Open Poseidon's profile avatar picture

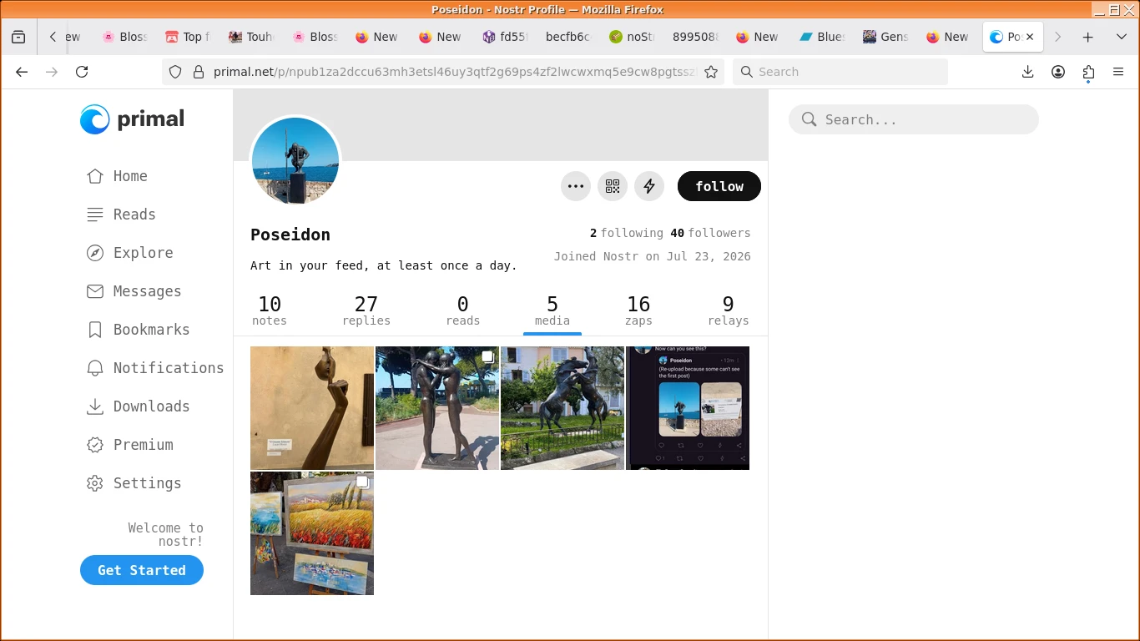pyautogui.click(x=295, y=161)
